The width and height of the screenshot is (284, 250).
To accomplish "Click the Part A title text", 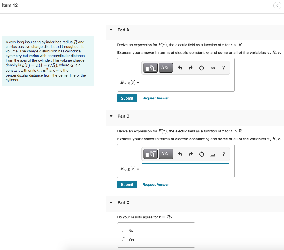I will pos(123,30).
